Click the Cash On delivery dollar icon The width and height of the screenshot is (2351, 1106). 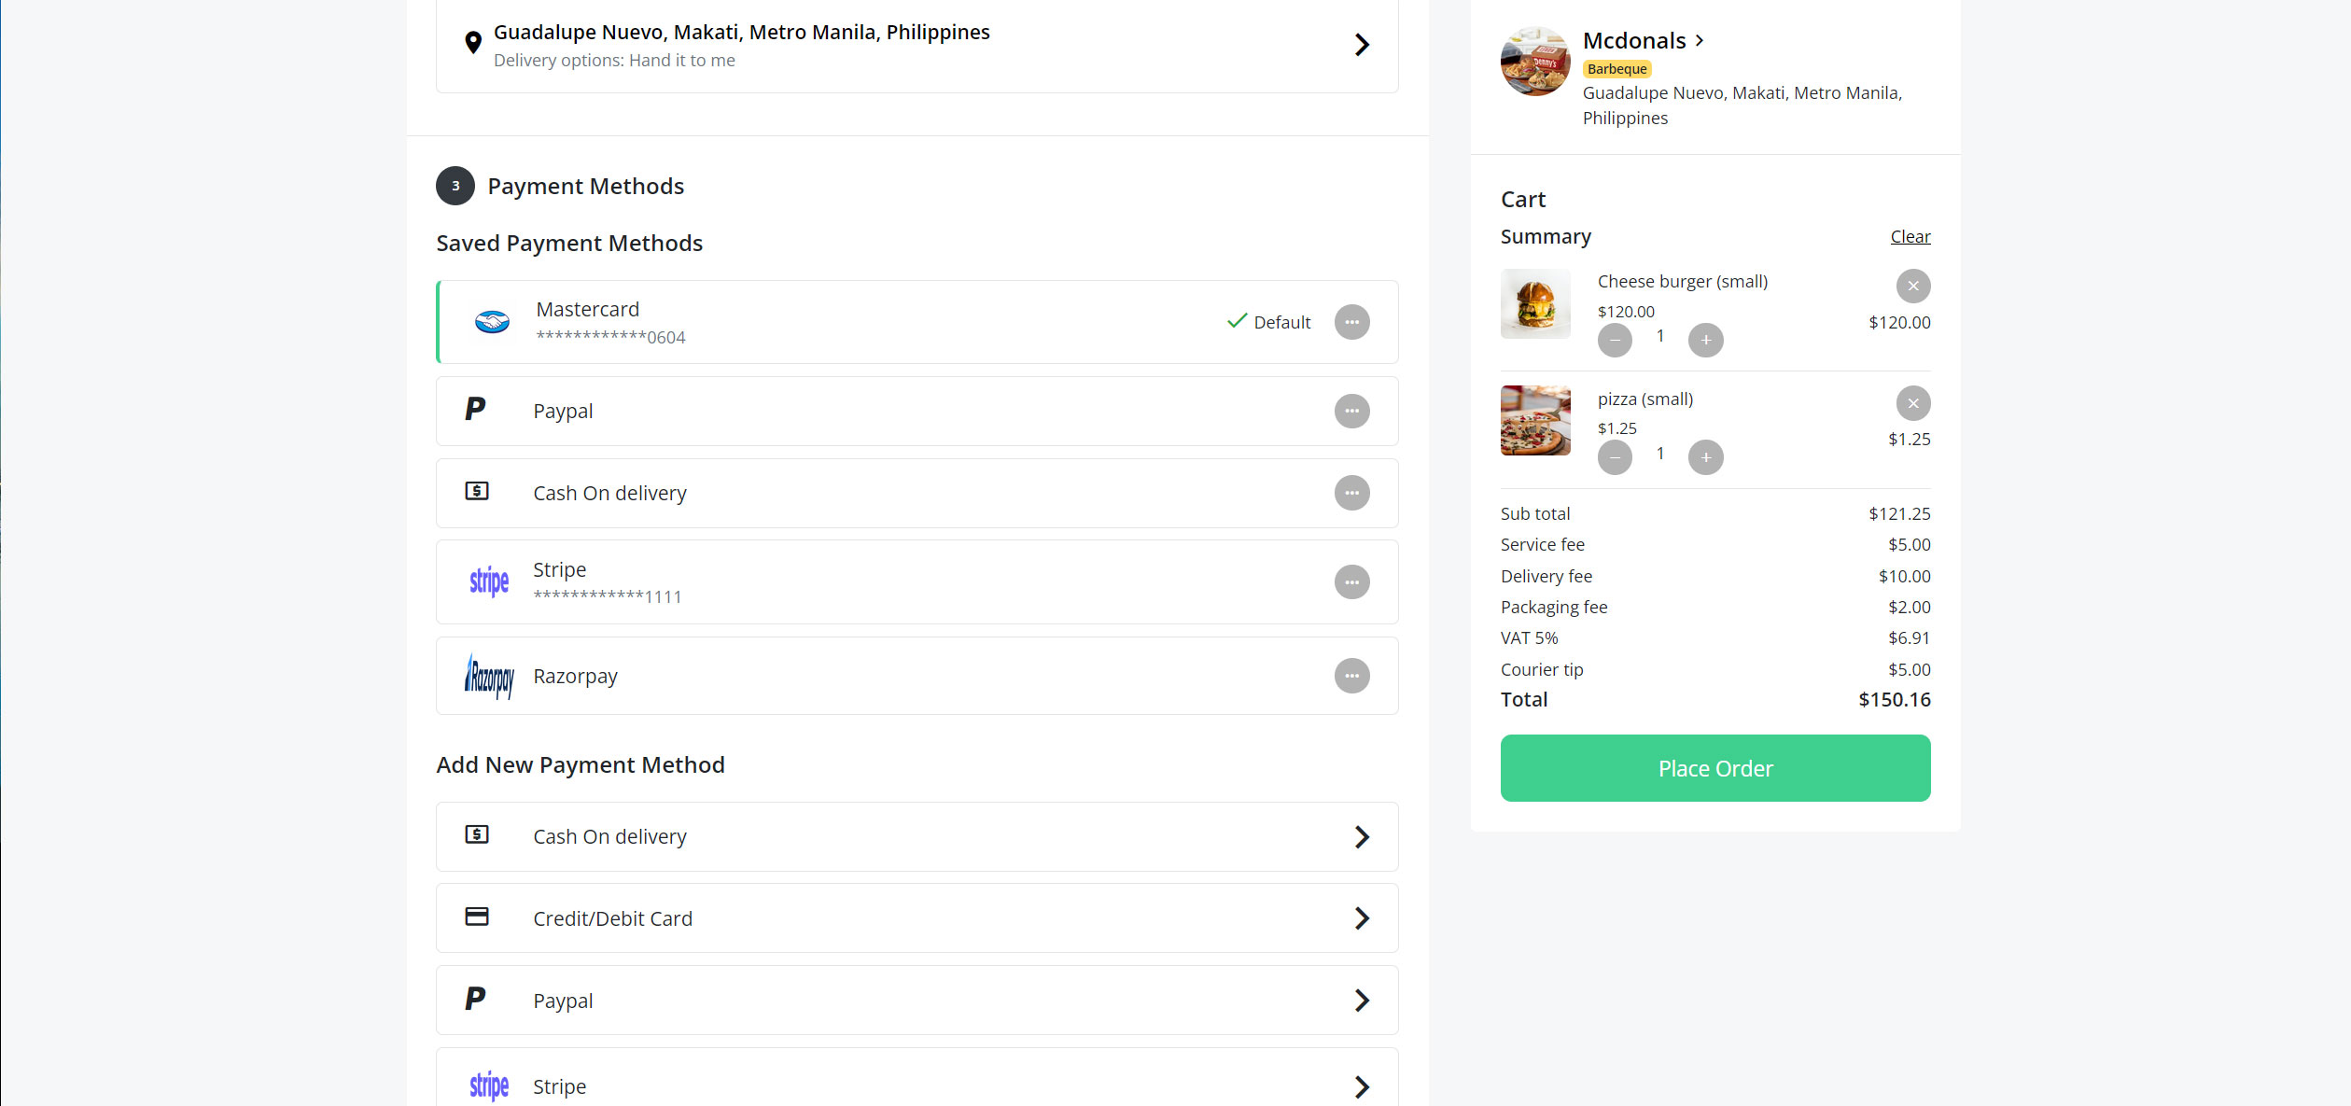477,492
